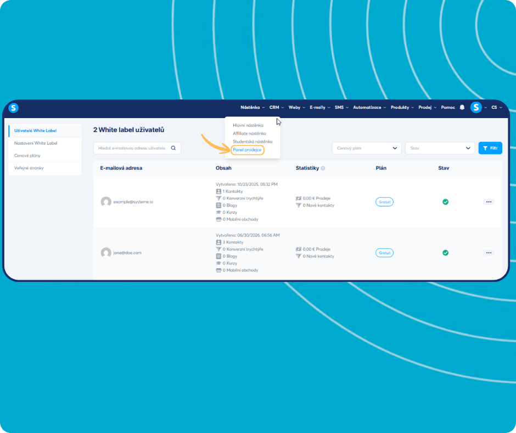Expand the Nástěnka menu
Screen dimensions: 516x433
[x=253, y=108]
